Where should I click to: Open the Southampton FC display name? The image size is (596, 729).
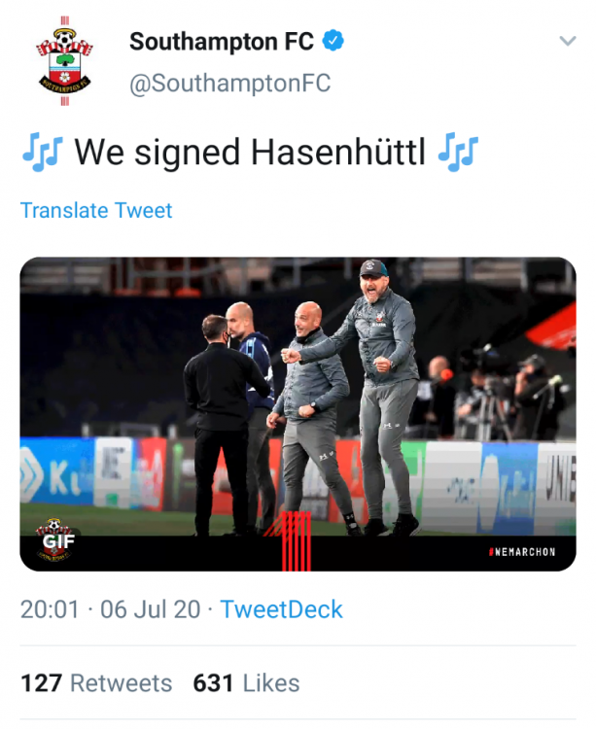coord(221,42)
